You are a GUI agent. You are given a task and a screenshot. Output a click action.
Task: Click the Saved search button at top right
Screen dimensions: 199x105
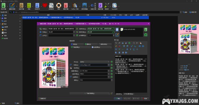[193, 12]
